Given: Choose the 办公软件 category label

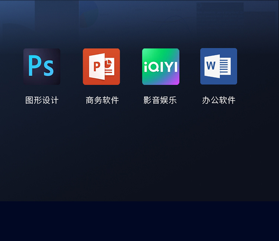Looking at the screenshot, I should tap(219, 100).
